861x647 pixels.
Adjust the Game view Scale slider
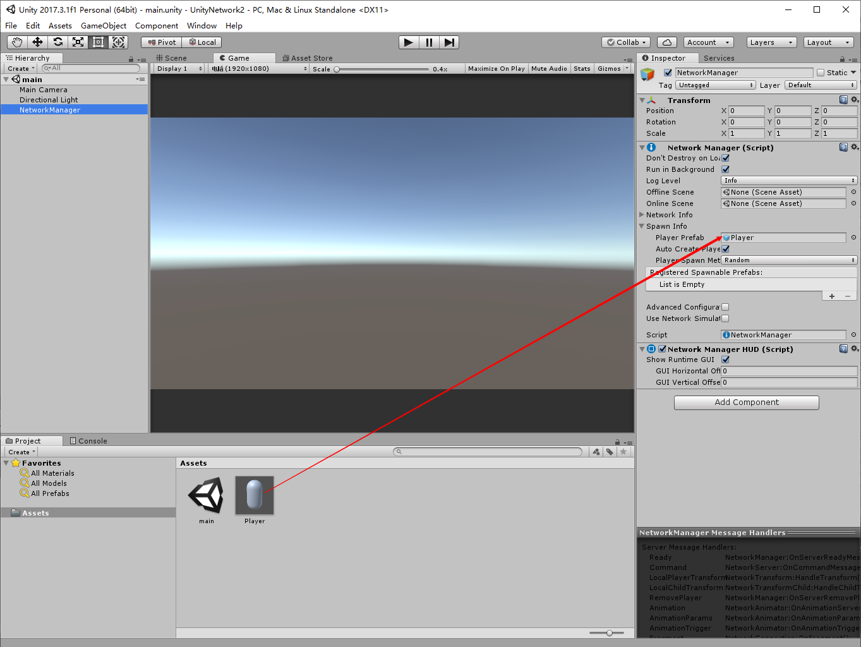coord(382,70)
